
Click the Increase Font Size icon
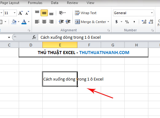[x=21, y=13]
